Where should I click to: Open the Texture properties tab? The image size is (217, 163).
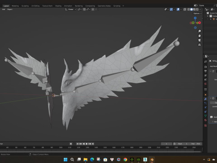pos(205,125)
